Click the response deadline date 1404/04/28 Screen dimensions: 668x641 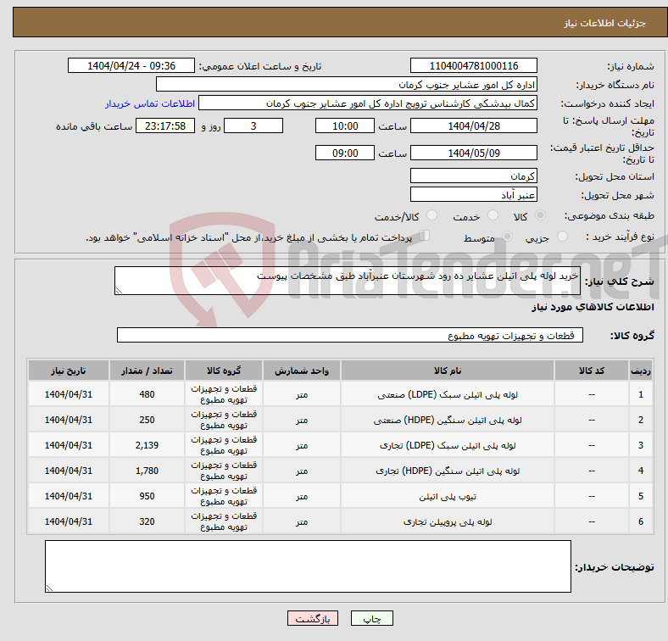473,125
